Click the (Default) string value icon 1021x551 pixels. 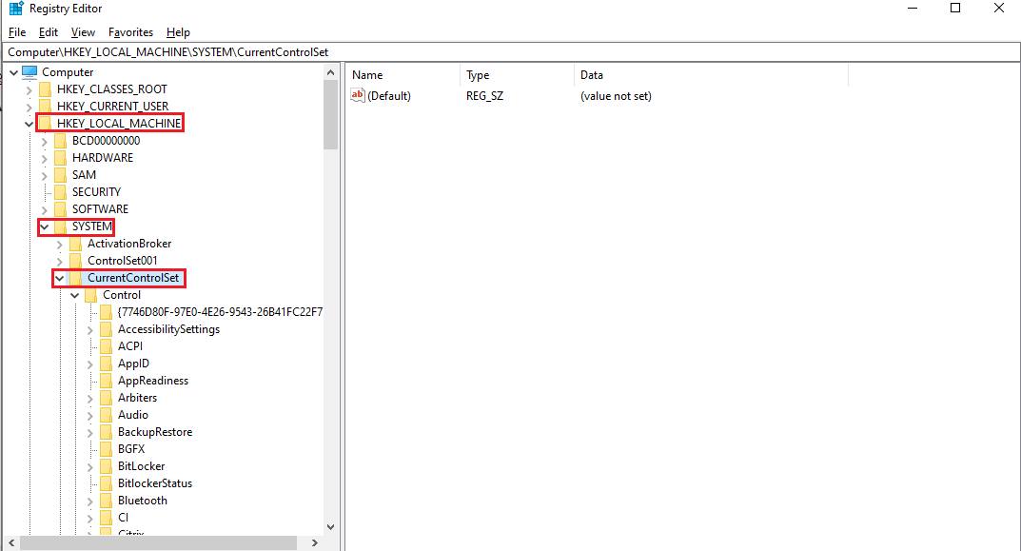pos(358,95)
